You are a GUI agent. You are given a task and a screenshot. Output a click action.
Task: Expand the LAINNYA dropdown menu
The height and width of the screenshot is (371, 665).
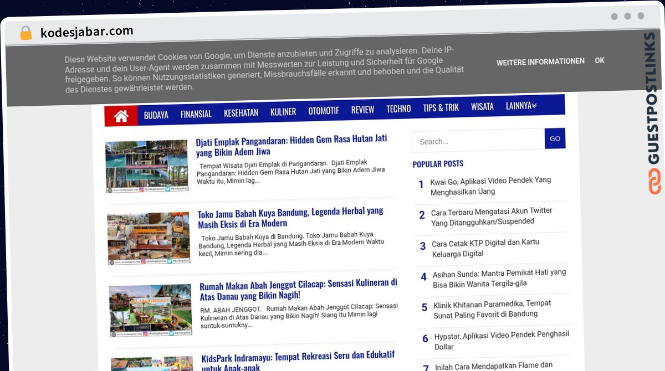point(521,106)
